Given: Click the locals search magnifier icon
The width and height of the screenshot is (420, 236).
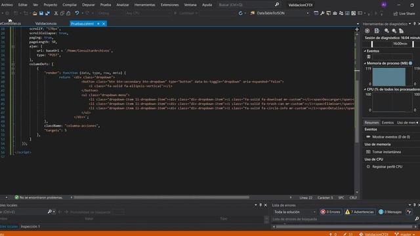Looking at the screenshot, I should [50, 212].
